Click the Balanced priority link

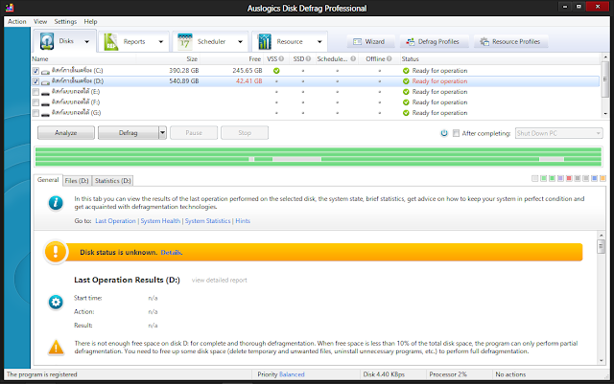(x=292, y=374)
